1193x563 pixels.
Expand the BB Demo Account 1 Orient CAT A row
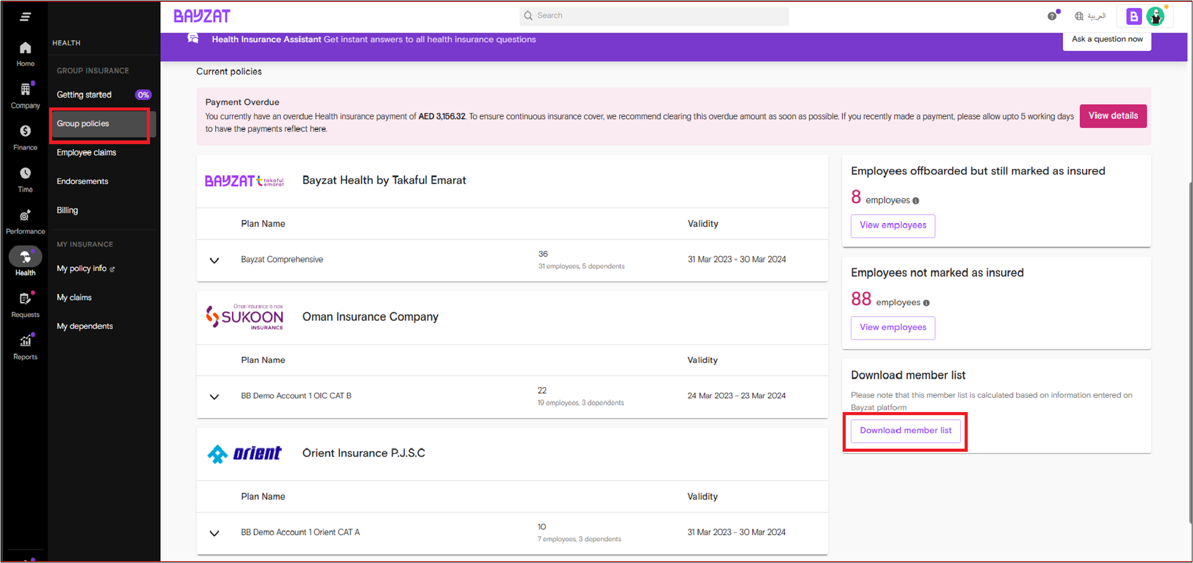[214, 533]
